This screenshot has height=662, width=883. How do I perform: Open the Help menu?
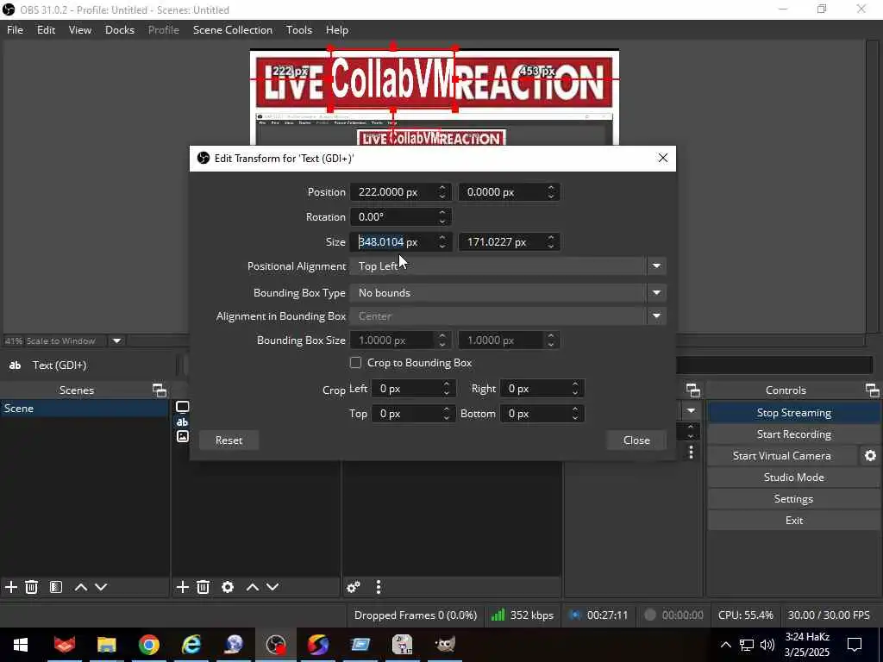pyautogui.click(x=337, y=30)
